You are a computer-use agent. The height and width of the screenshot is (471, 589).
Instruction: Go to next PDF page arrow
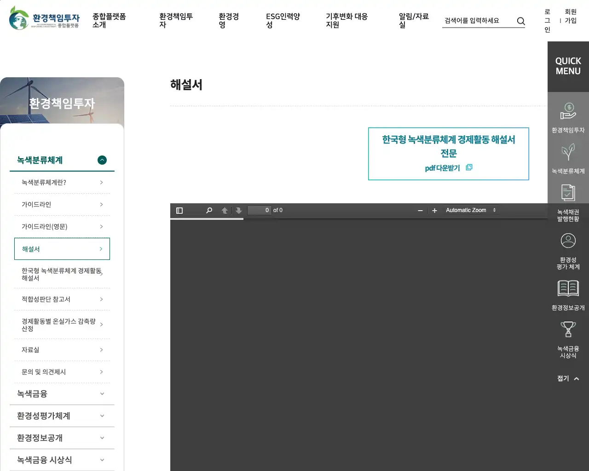point(238,211)
